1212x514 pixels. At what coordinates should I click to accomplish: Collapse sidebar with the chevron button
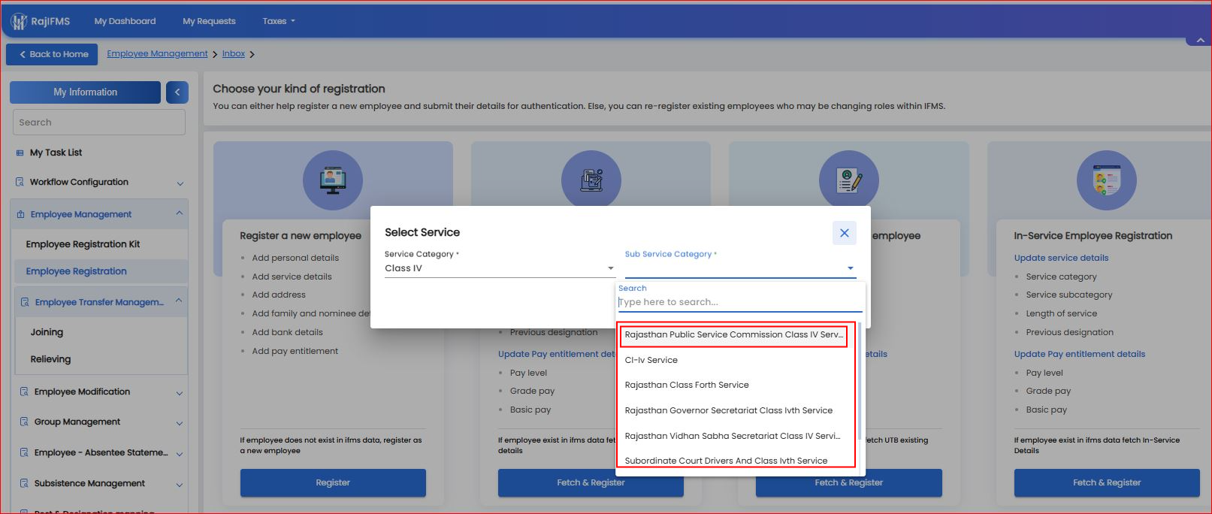click(x=177, y=92)
